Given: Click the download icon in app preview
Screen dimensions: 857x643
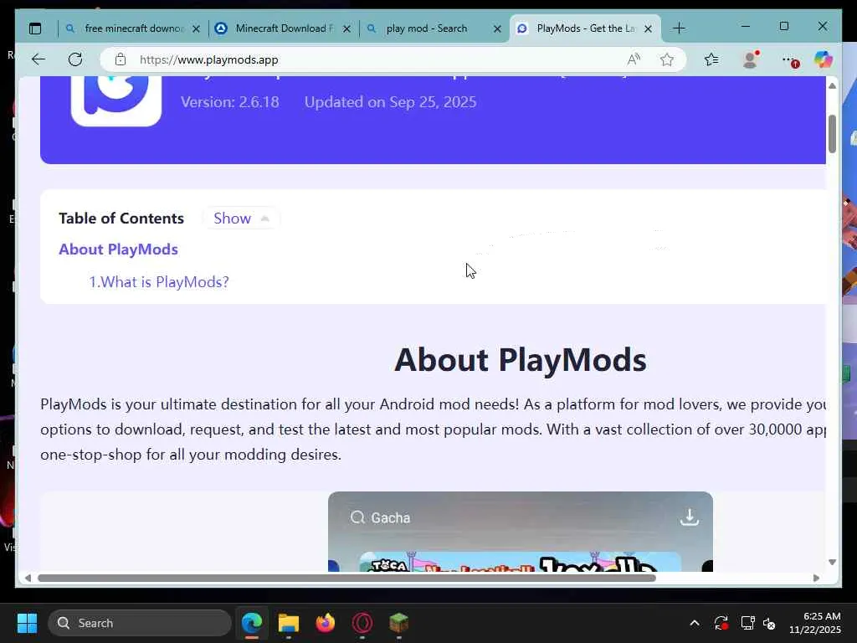Looking at the screenshot, I should tap(690, 517).
